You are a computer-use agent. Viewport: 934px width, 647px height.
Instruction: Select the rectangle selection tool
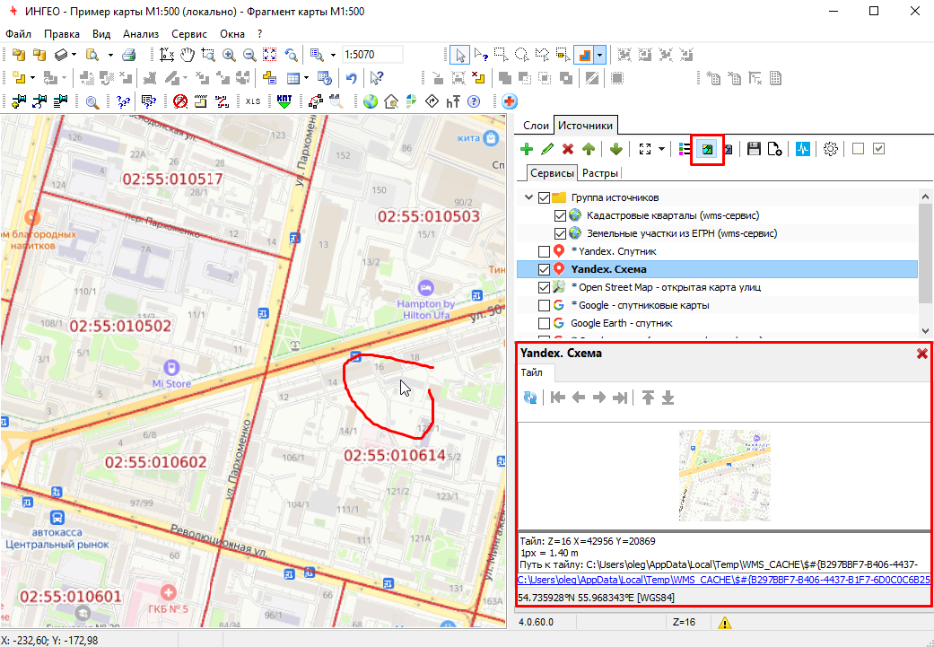[x=501, y=55]
